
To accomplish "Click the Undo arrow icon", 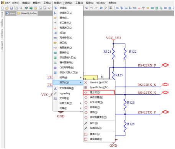I will pos(92,8).
